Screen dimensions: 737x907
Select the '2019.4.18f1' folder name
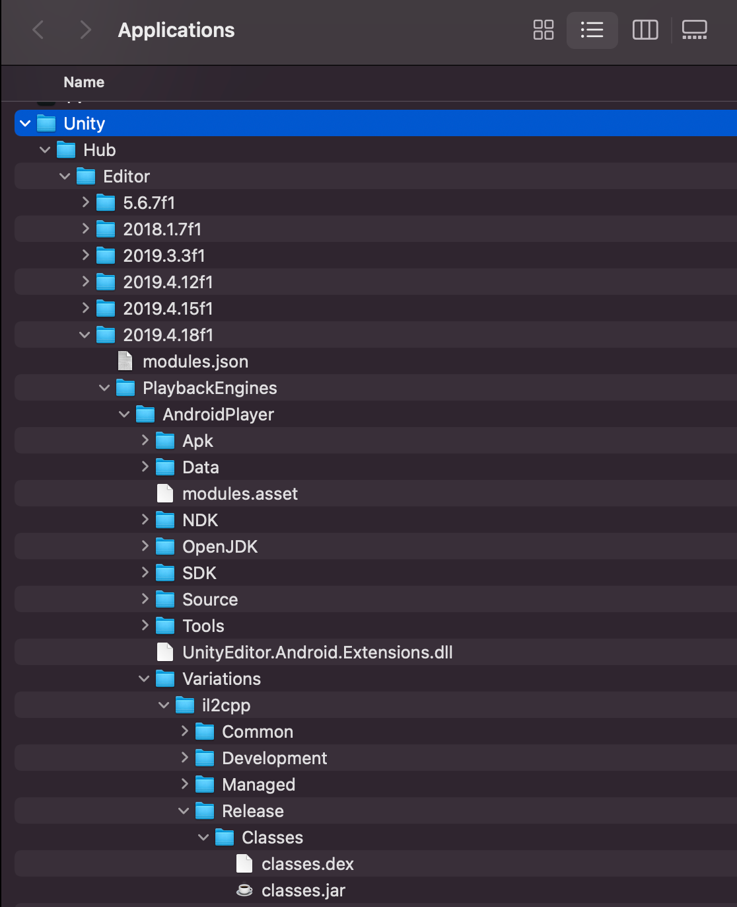pos(168,335)
